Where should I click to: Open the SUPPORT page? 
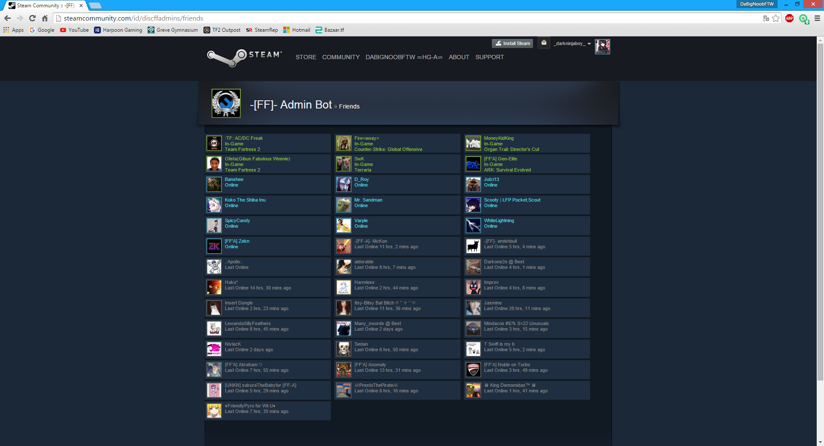[489, 57]
